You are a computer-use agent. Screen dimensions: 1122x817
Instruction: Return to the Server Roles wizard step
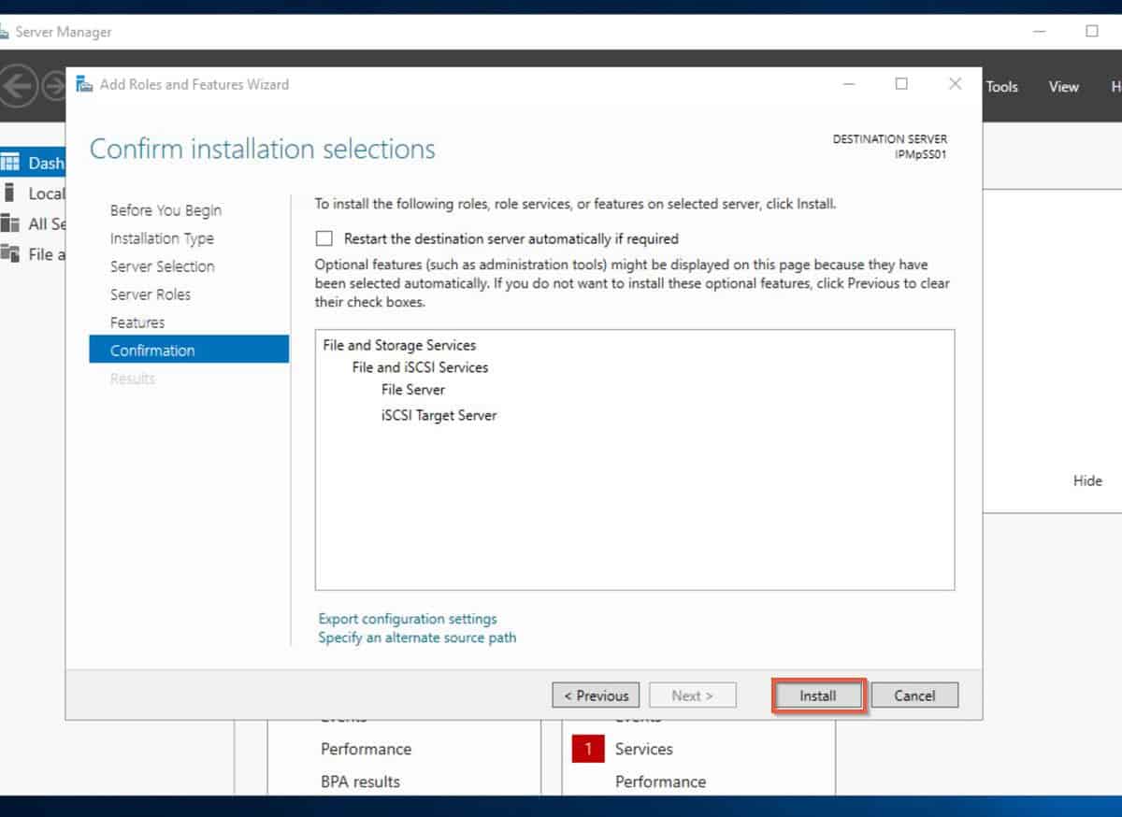(151, 294)
